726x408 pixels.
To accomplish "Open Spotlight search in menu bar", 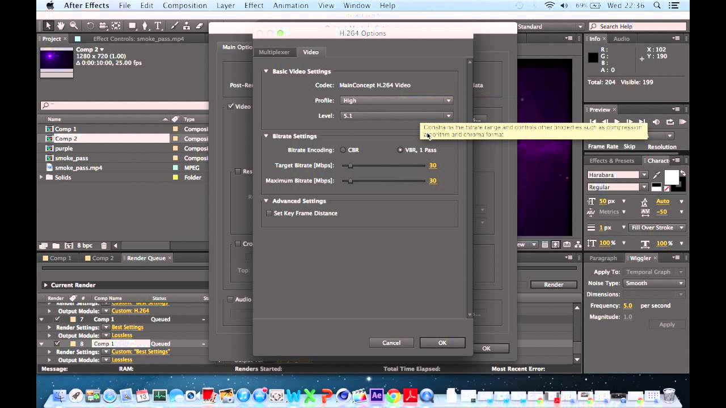I will (x=657, y=6).
